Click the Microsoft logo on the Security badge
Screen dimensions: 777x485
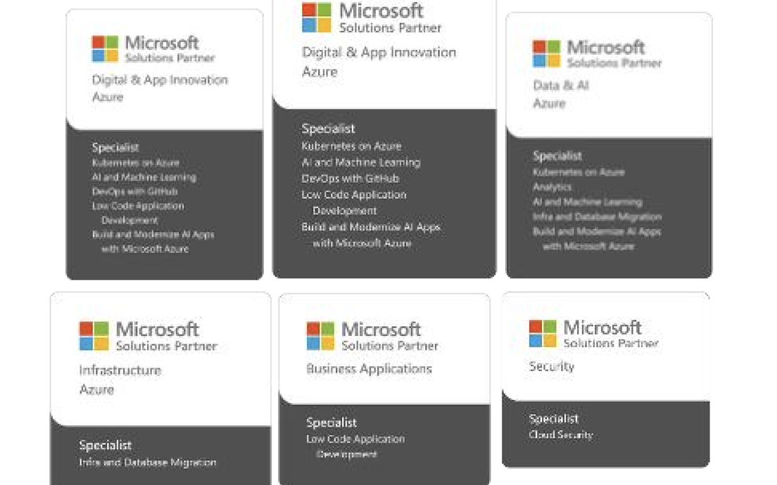[543, 333]
